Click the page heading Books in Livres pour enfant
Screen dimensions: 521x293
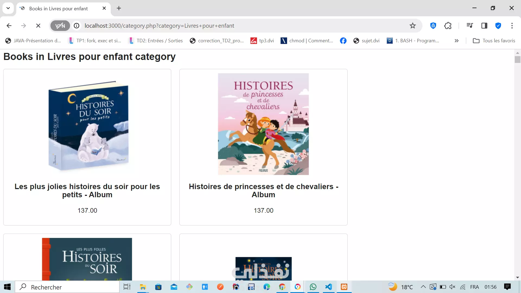pyautogui.click(x=90, y=57)
